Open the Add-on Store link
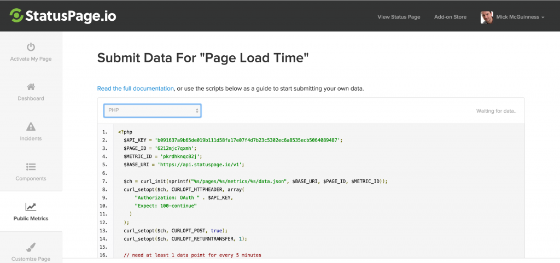560x263 pixels. [x=451, y=17]
